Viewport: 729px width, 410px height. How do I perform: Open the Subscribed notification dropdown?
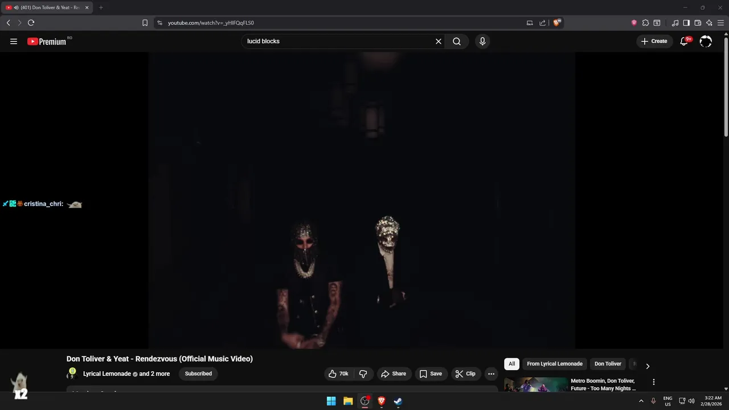pos(198,374)
